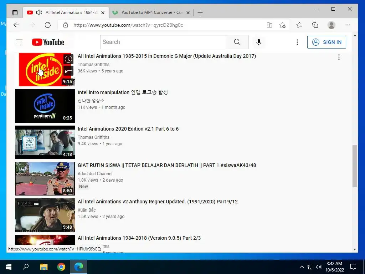
Task: Visit 잡다한 영상소 channel name
Action: [91, 101]
